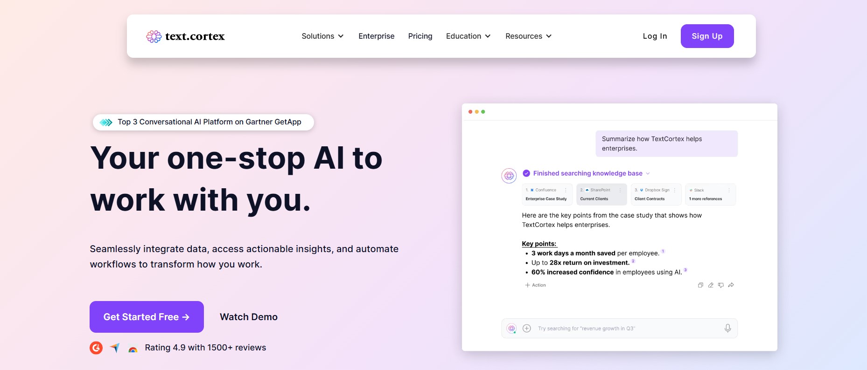Click the Slack logo in fourth card
The width and height of the screenshot is (867, 370).
click(x=691, y=190)
